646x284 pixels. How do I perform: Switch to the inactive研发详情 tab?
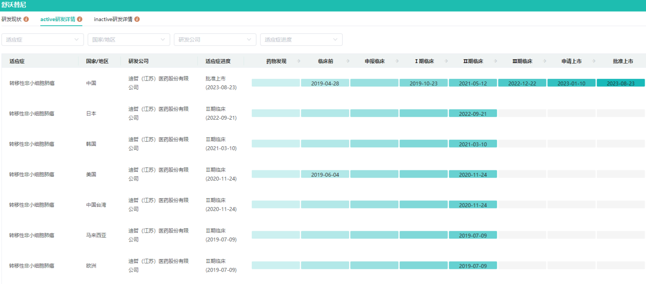tap(113, 19)
